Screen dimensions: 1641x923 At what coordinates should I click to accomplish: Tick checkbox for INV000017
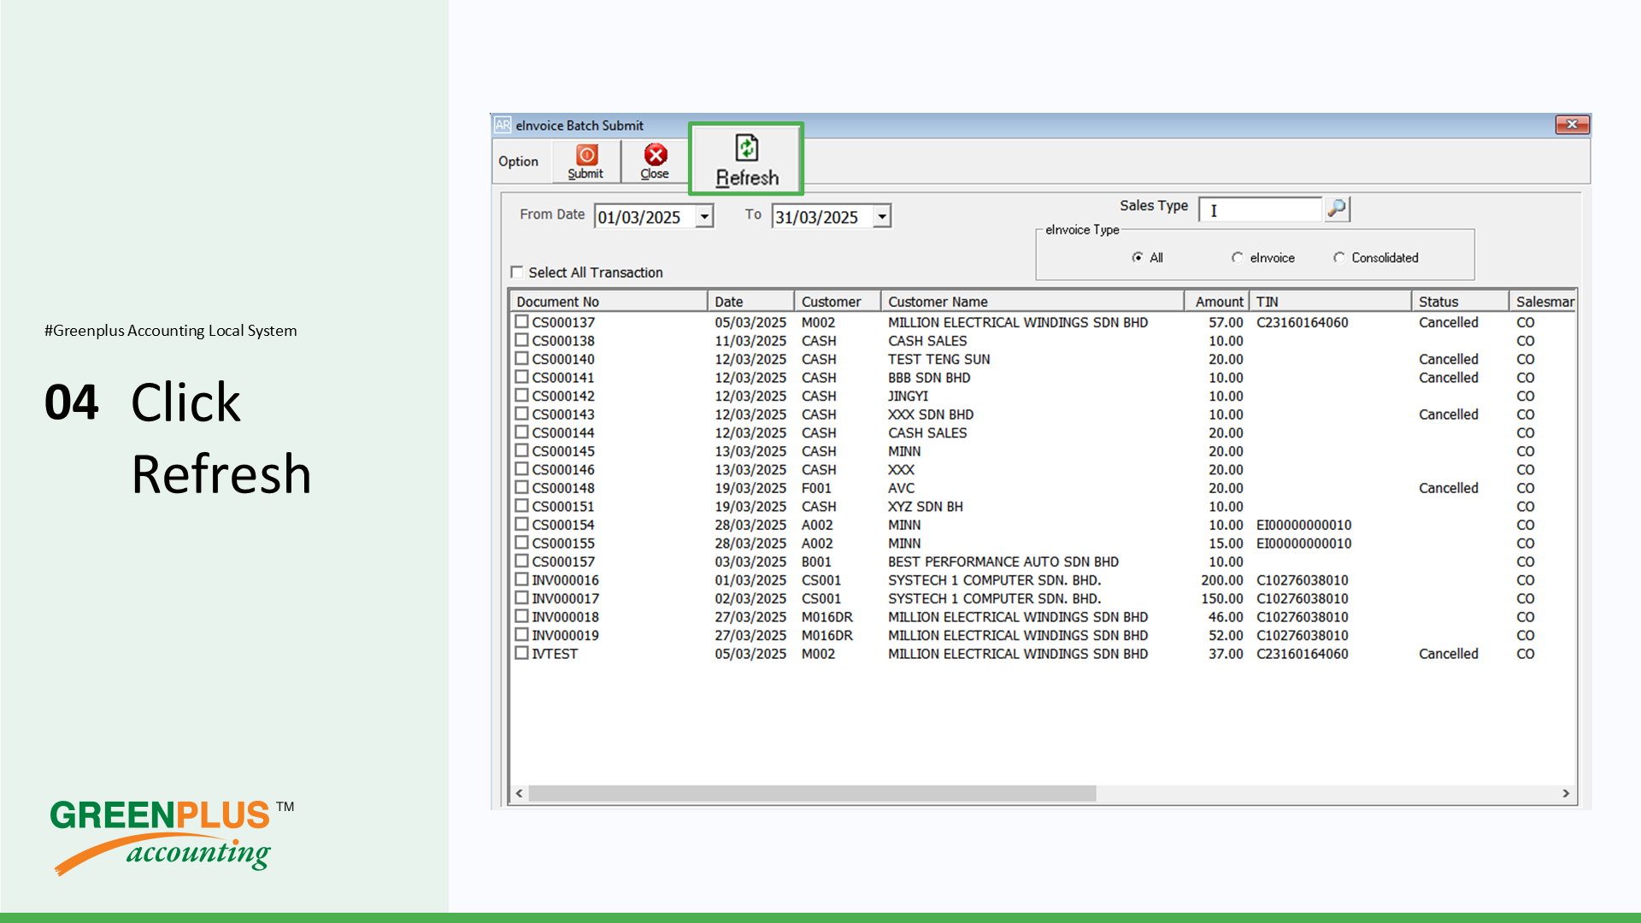tap(521, 597)
